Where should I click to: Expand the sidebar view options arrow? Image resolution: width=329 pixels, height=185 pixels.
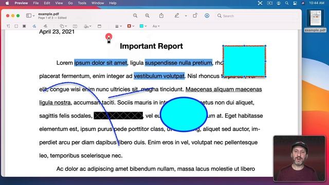coord(33,16)
